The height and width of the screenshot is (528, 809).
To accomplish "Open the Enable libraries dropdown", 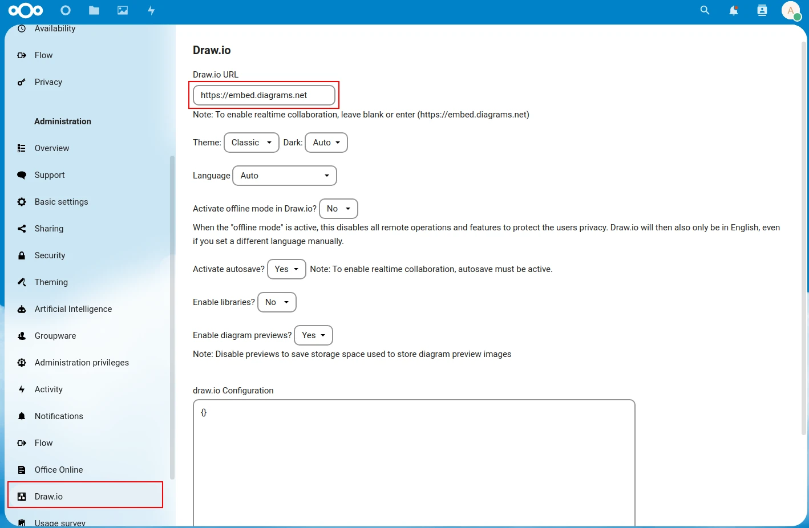I will [277, 302].
